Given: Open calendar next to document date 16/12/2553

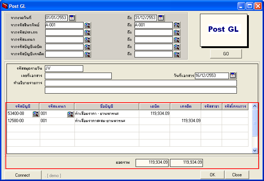Looking at the screenshot, I should [x=233, y=76].
